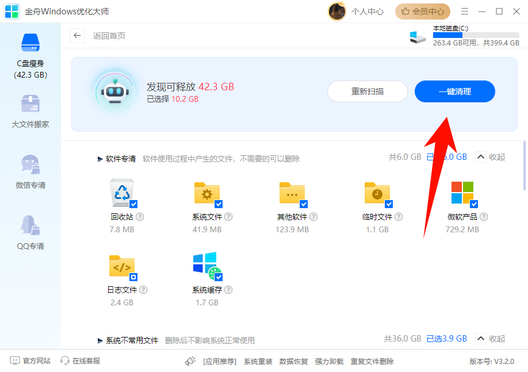
Task: Click 重新扫描 to rescan the disk
Action: click(367, 91)
